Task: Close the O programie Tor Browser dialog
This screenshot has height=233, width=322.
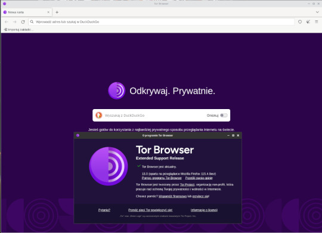Action: 238,135
